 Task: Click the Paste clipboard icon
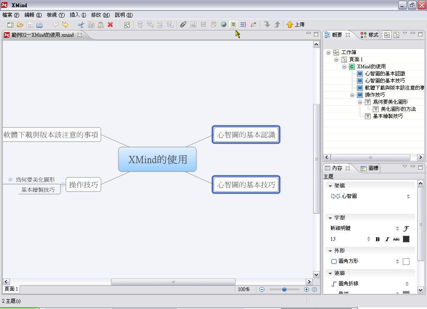[x=100, y=25]
